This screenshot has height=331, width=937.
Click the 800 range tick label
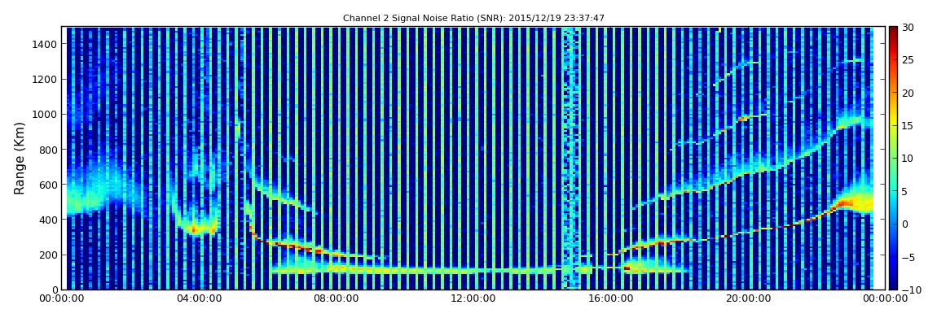(48, 150)
